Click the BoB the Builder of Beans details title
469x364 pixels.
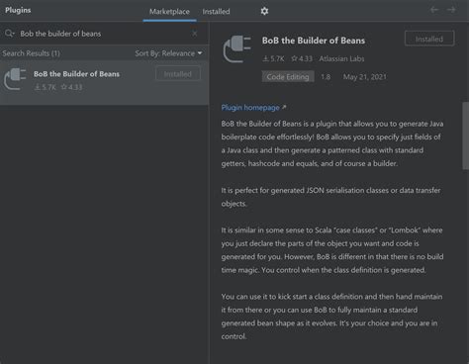(314, 41)
